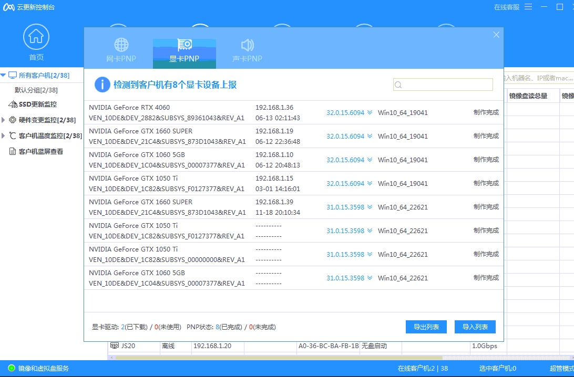Click VEN_10DE&DEV_2882&SUBSYS_89361043&REV_A1 text
Screen dimensions: 574x377
click(167, 118)
